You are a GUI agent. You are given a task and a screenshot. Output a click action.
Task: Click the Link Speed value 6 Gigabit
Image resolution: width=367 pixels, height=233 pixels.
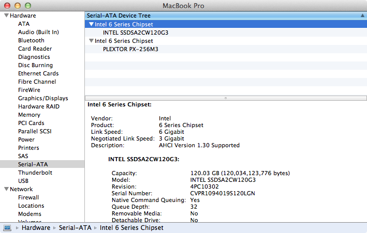point(171,132)
